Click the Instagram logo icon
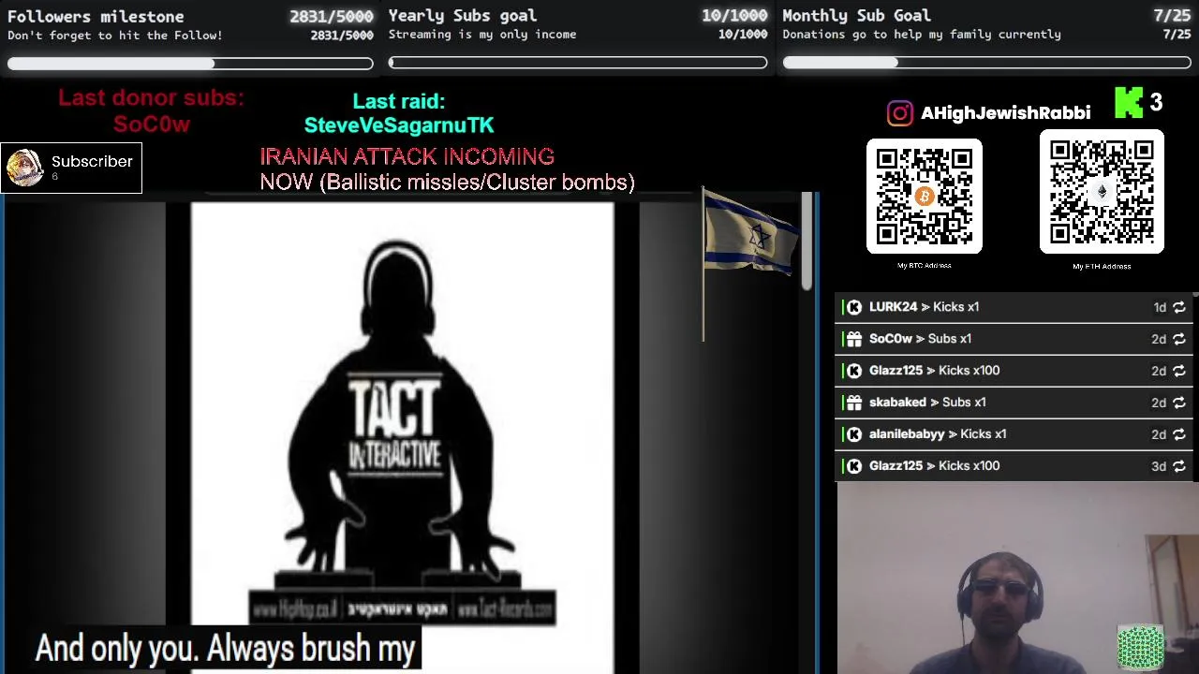 pos(899,113)
